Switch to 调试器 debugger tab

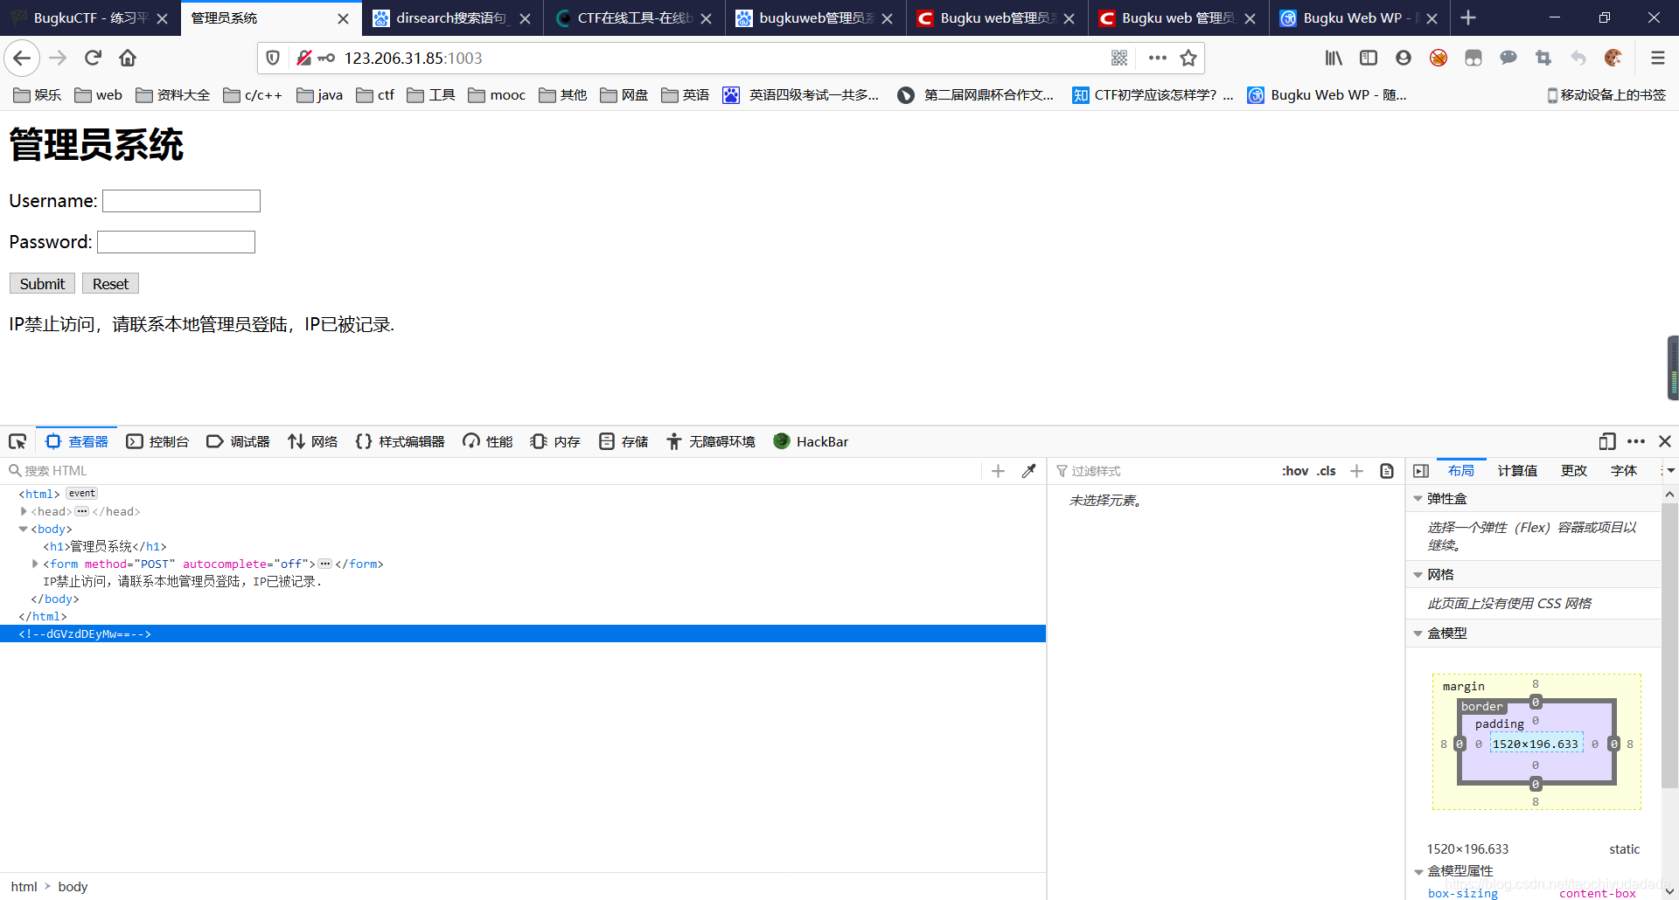coord(239,441)
